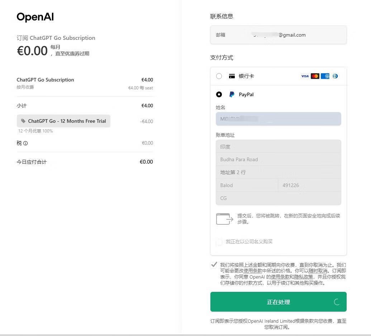The image size is (371, 336).
Task: Click the 491226 postal code field
Action: (x=309, y=185)
